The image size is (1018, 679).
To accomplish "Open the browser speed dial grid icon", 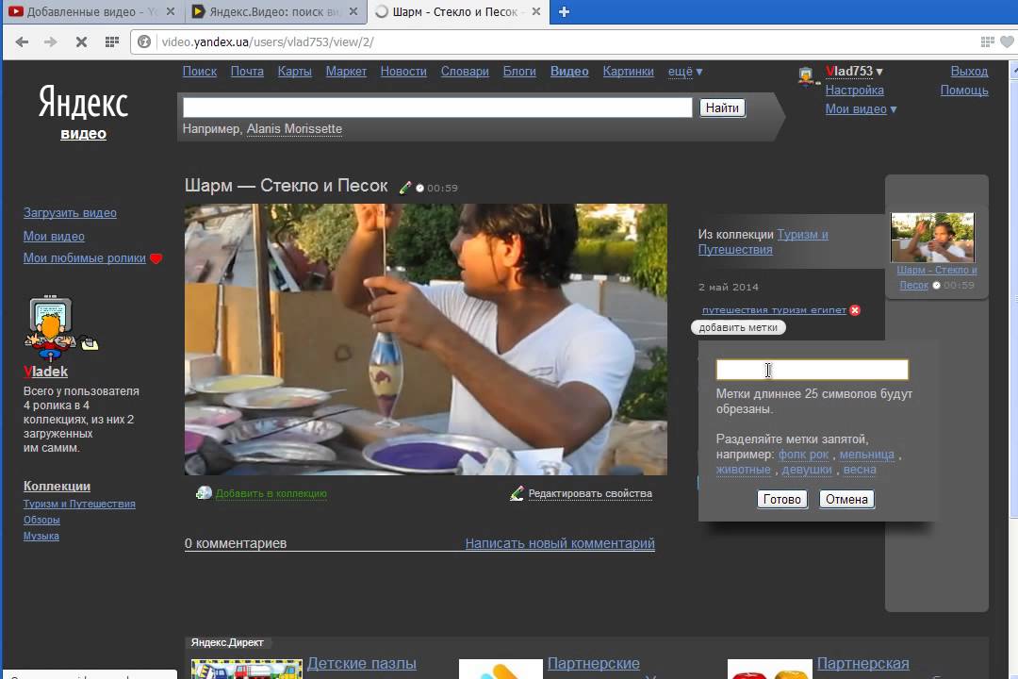I will point(111,41).
